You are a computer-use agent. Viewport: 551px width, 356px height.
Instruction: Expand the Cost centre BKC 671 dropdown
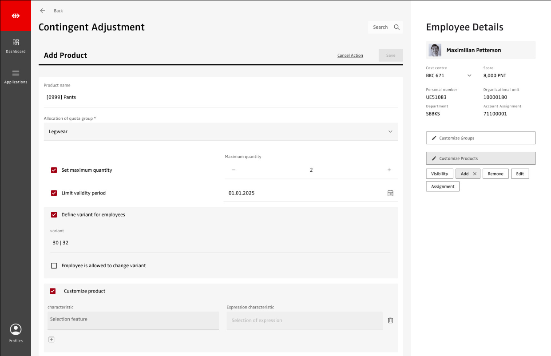click(x=469, y=75)
